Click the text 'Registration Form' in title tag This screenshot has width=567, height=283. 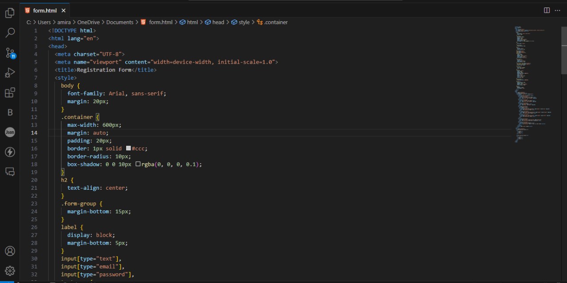[x=104, y=70]
